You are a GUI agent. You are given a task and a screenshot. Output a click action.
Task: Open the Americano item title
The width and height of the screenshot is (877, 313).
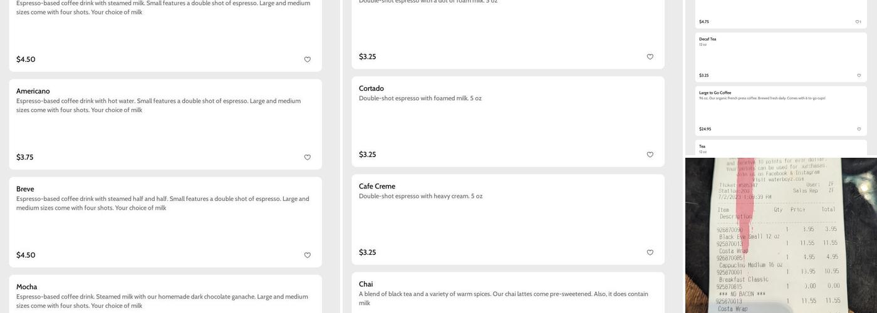click(x=33, y=91)
